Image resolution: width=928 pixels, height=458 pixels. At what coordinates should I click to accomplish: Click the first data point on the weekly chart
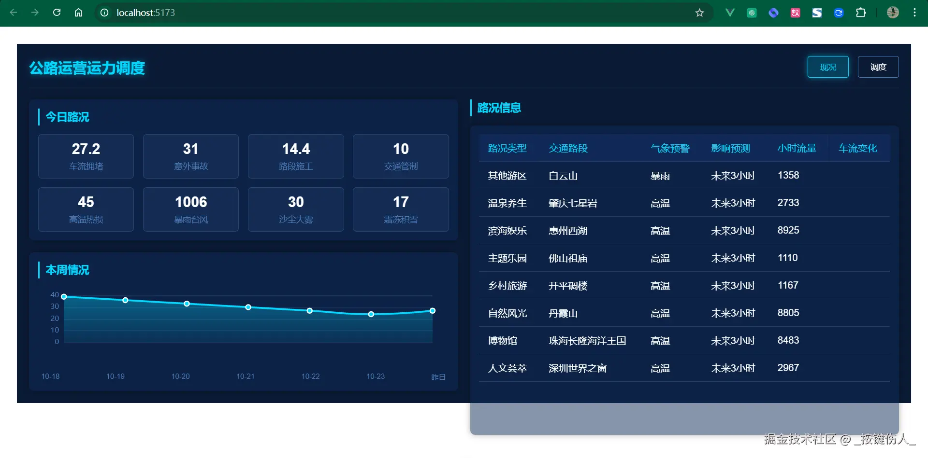(x=64, y=297)
